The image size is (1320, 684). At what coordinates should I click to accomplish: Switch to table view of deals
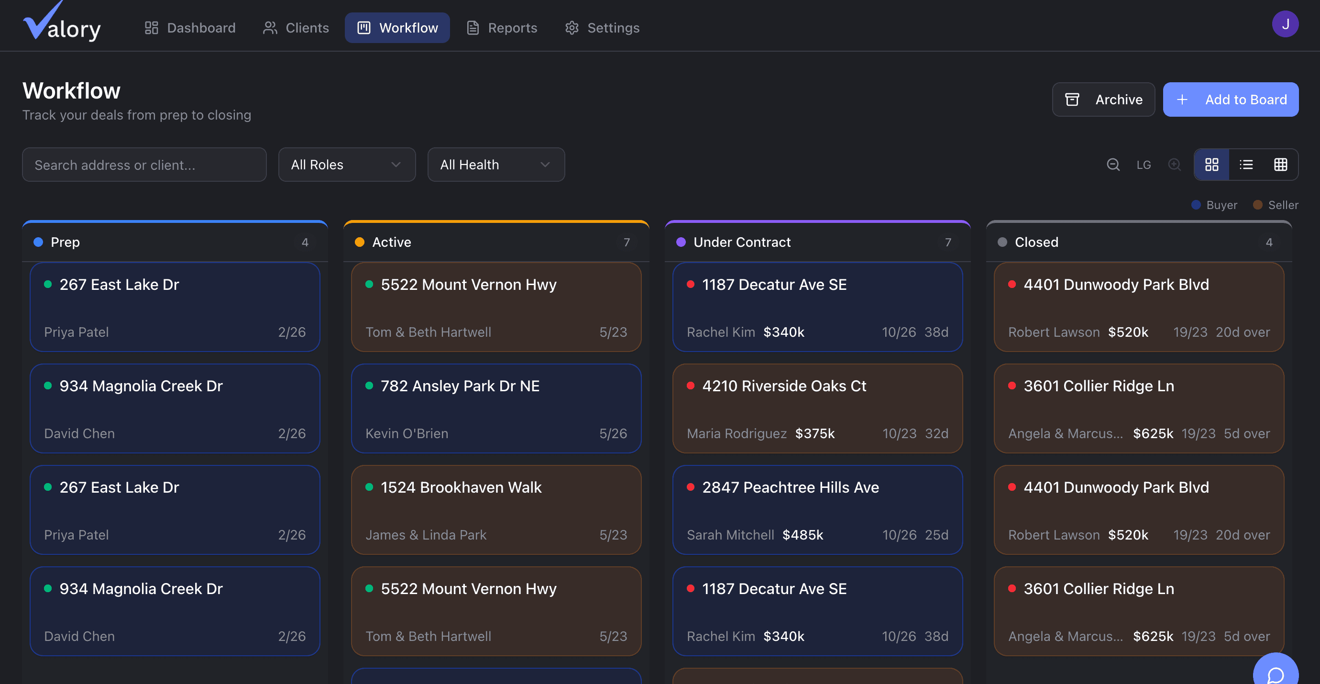1281,165
